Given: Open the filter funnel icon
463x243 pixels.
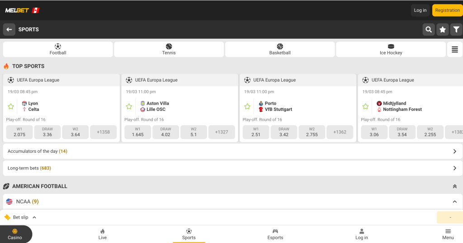Looking at the screenshot, I should tap(456, 29).
